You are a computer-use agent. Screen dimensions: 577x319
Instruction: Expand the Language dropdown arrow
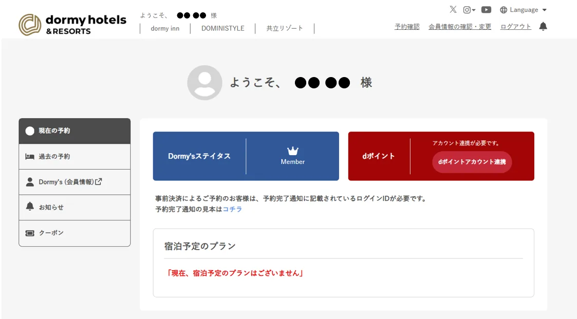click(x=544, y=10)
